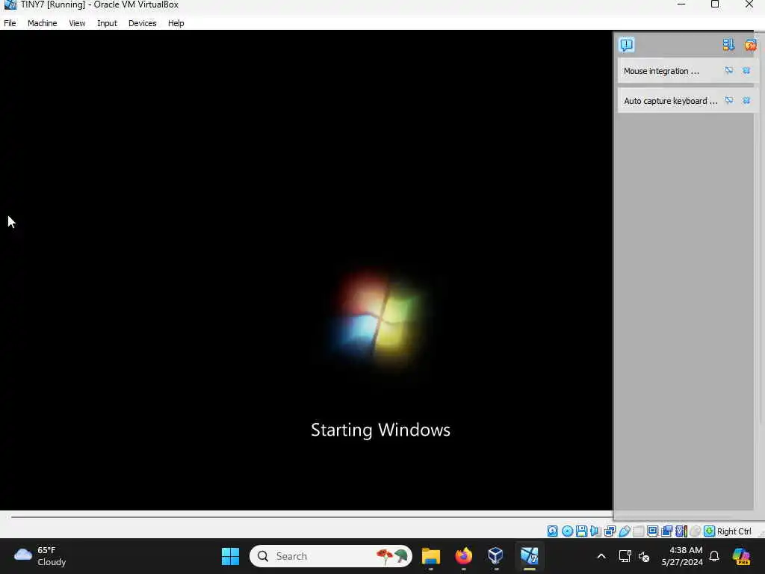Open Copilot from the taskbar
This screenshot has height=574, width=765.
[741, 556]
